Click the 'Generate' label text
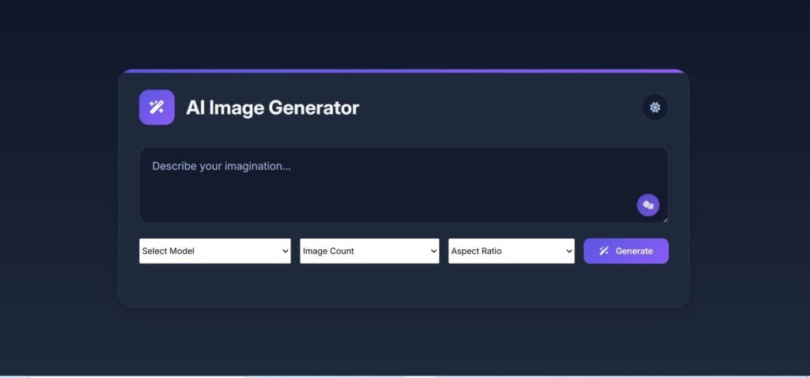 (x=634, y=251)
